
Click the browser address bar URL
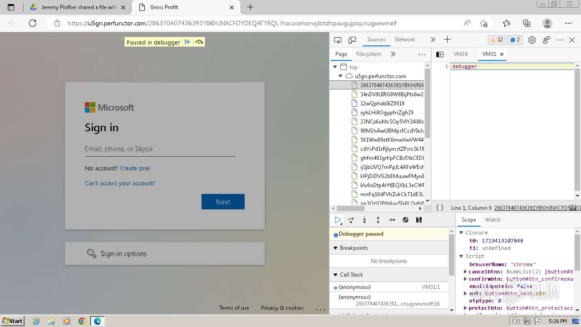pos(232,23)
